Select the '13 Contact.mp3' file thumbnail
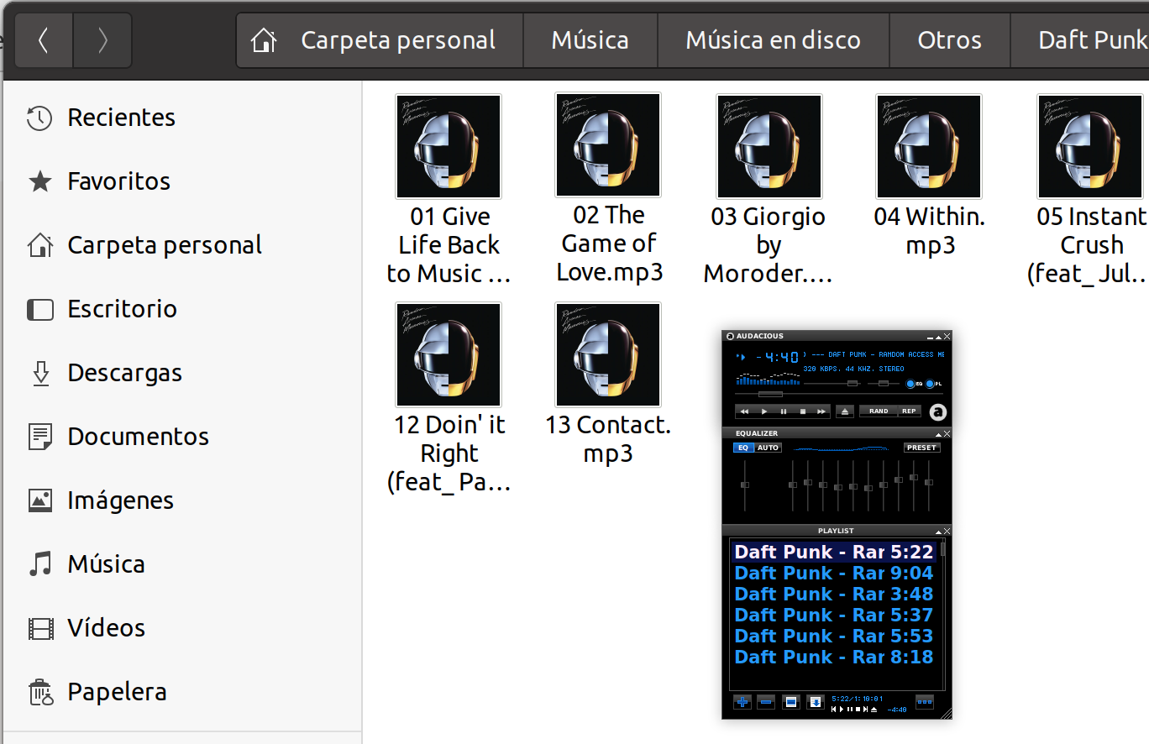The height and width of the screenshot is (744, 1149). pos(608,355)
